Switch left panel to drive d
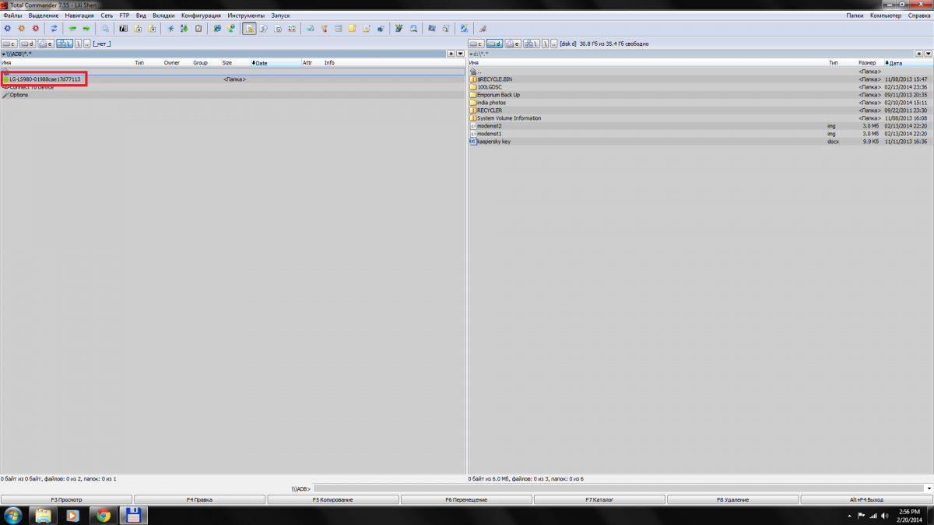934x525 pixels. 28,44
